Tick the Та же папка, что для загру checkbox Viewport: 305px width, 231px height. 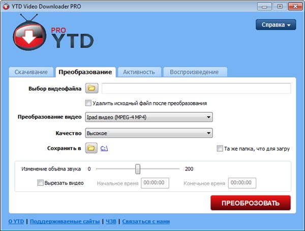(x=220, y=149)
